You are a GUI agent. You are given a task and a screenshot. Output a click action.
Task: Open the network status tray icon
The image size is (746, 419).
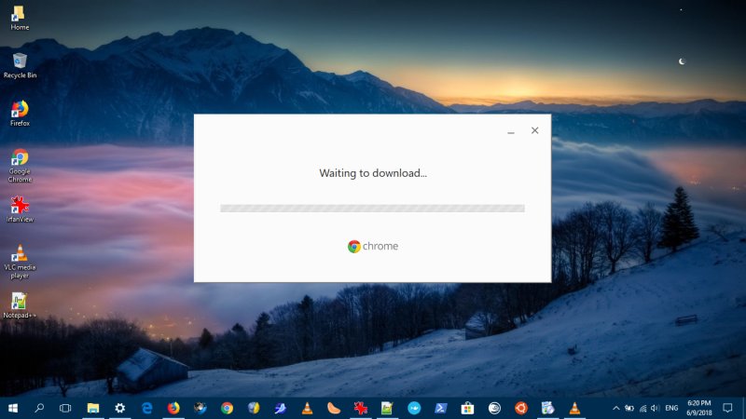(642, 408)
